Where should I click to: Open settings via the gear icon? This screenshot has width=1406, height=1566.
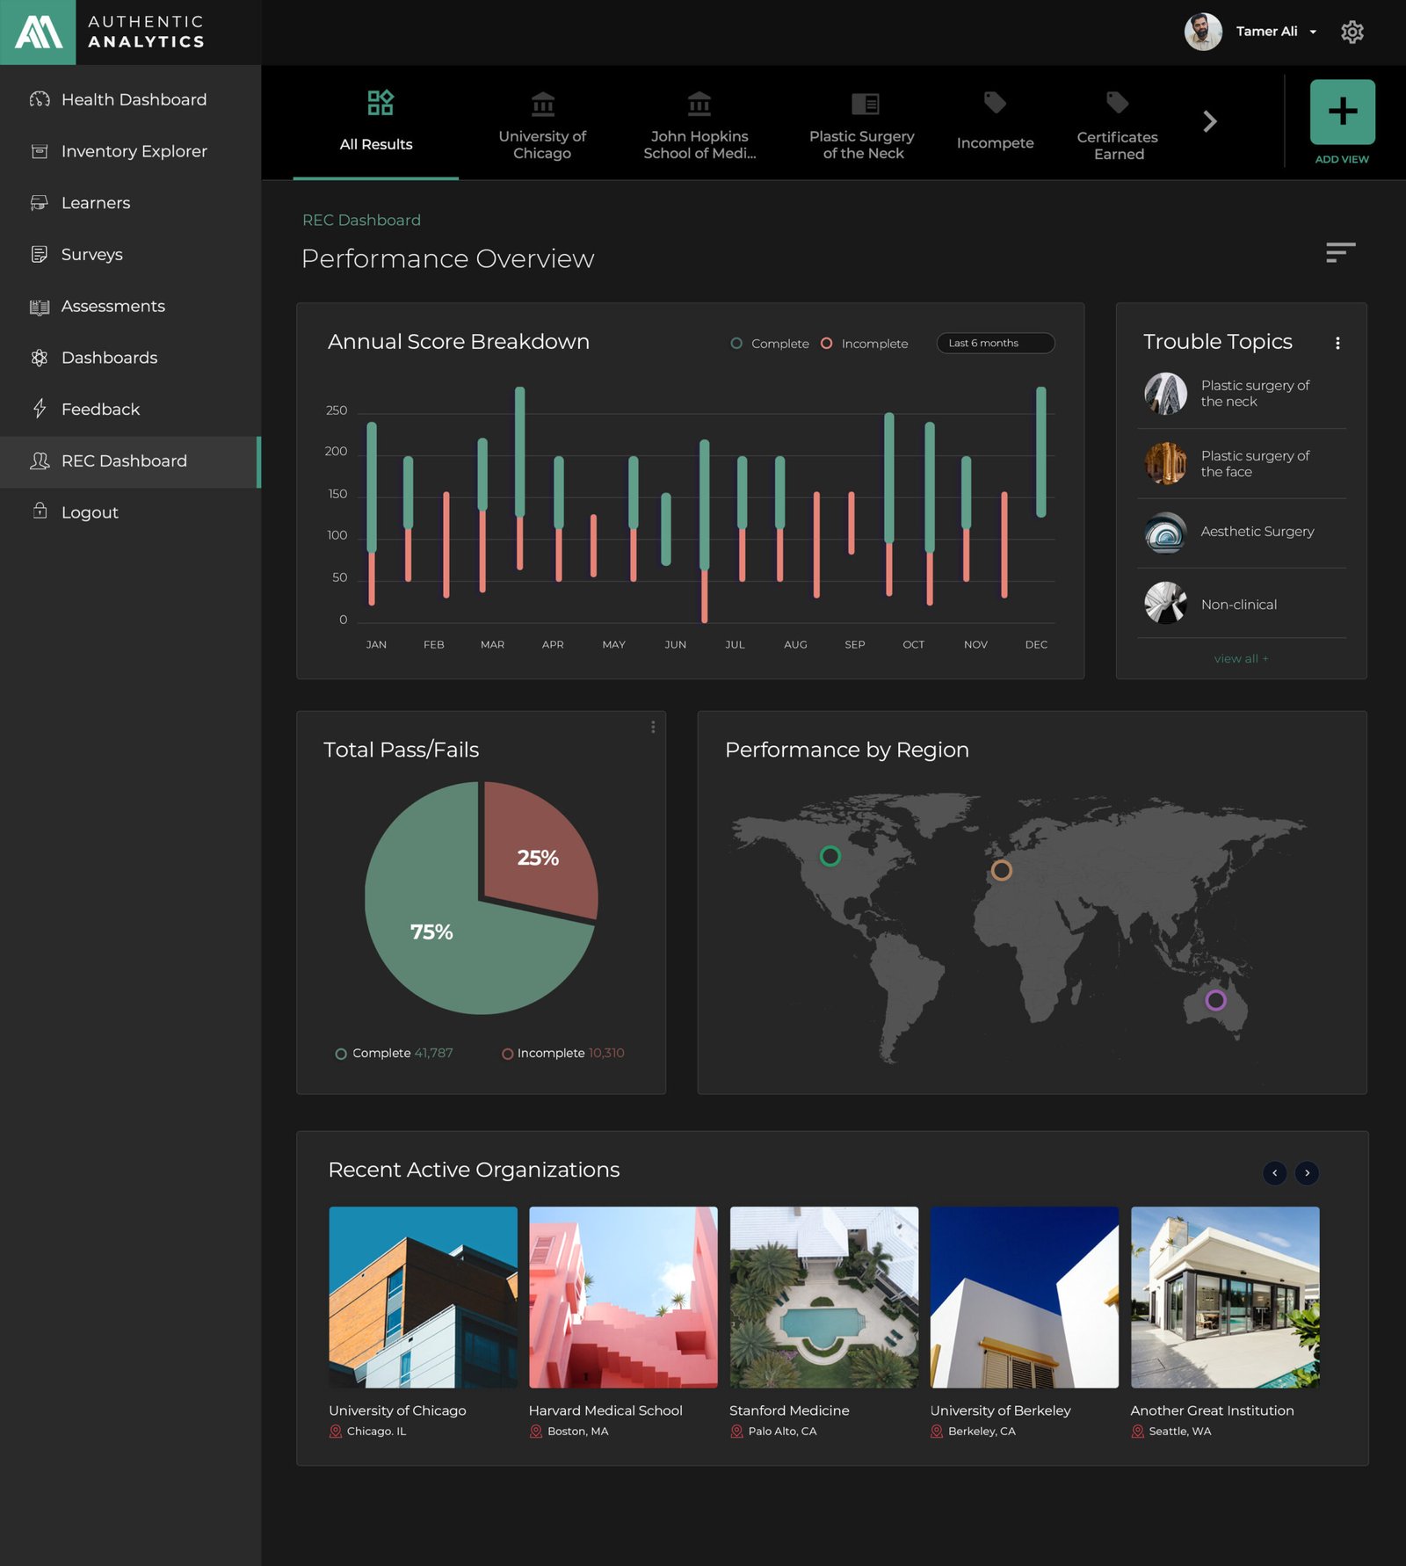pos(1352,33)
